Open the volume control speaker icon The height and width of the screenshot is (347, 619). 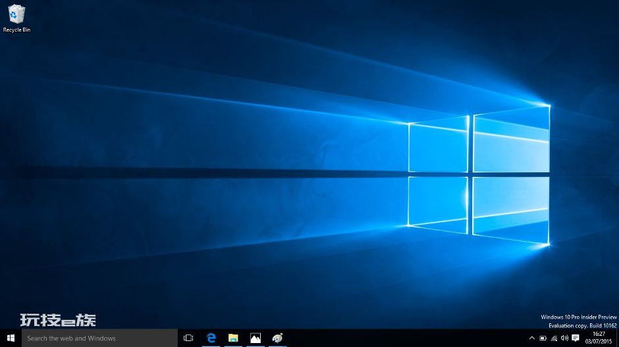click(x=564, y=338)
